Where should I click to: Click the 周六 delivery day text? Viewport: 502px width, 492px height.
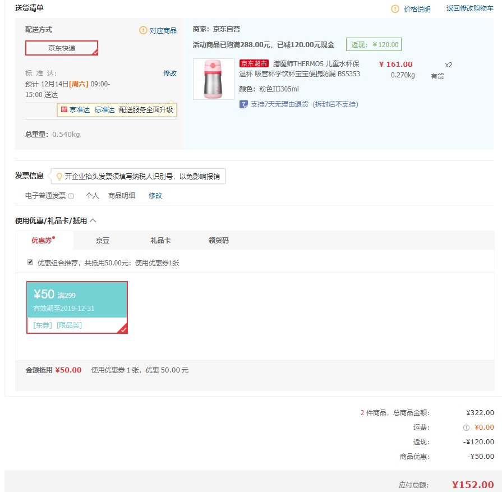[x=79, y=84]
